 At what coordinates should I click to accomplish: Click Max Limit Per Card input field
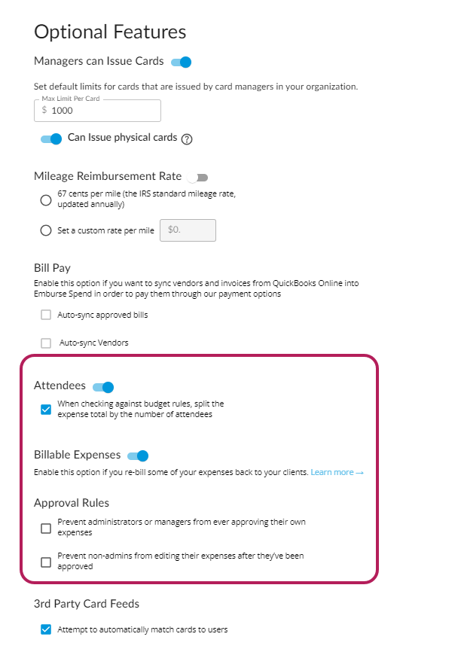(x=97, y=111)
